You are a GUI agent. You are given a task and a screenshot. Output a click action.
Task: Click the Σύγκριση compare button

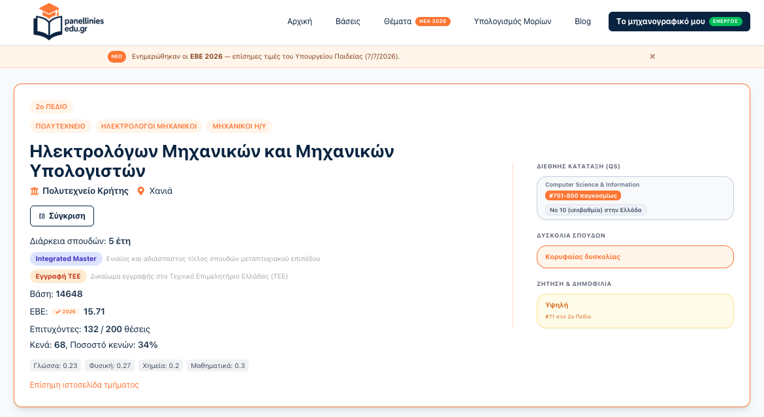pyautogui.click(x=62, y=216)
